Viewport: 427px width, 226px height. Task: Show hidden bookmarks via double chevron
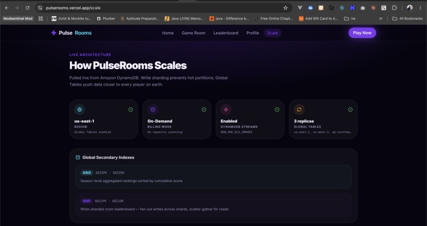(381, 19)
